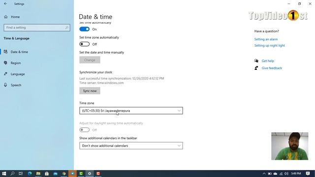Open Google Chrome from taskbar
The width and height of the screenshot is (315, 177).
[x=64, y=174]
